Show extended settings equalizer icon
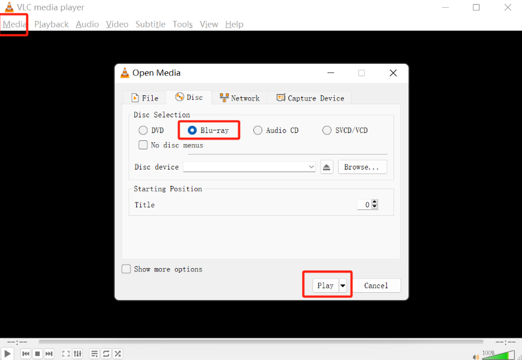522x360 pixels. tap(78, 353)
